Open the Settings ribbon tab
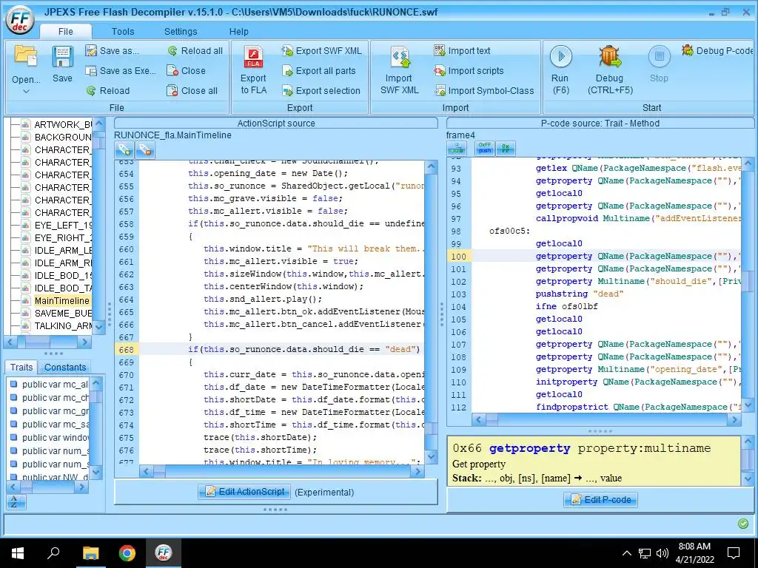The image size is (758, 568). (x=181, y=31)
